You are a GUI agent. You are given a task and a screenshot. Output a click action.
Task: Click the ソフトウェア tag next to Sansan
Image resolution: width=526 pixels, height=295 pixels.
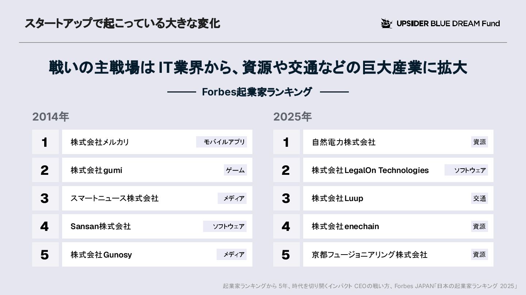pos(225,227)
